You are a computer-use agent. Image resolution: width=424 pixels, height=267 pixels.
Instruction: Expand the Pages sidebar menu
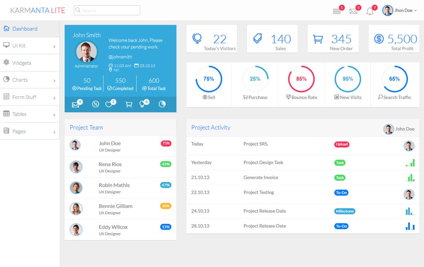[30, 131]
